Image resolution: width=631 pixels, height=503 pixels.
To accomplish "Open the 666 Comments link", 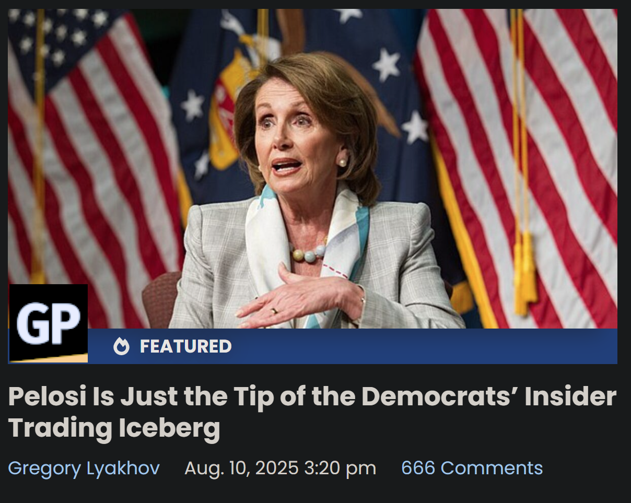I will pos(472,468).
